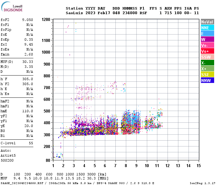Click the 9 MHz frequency axis label
216x185 pixels.
click(x=136, y=166)
